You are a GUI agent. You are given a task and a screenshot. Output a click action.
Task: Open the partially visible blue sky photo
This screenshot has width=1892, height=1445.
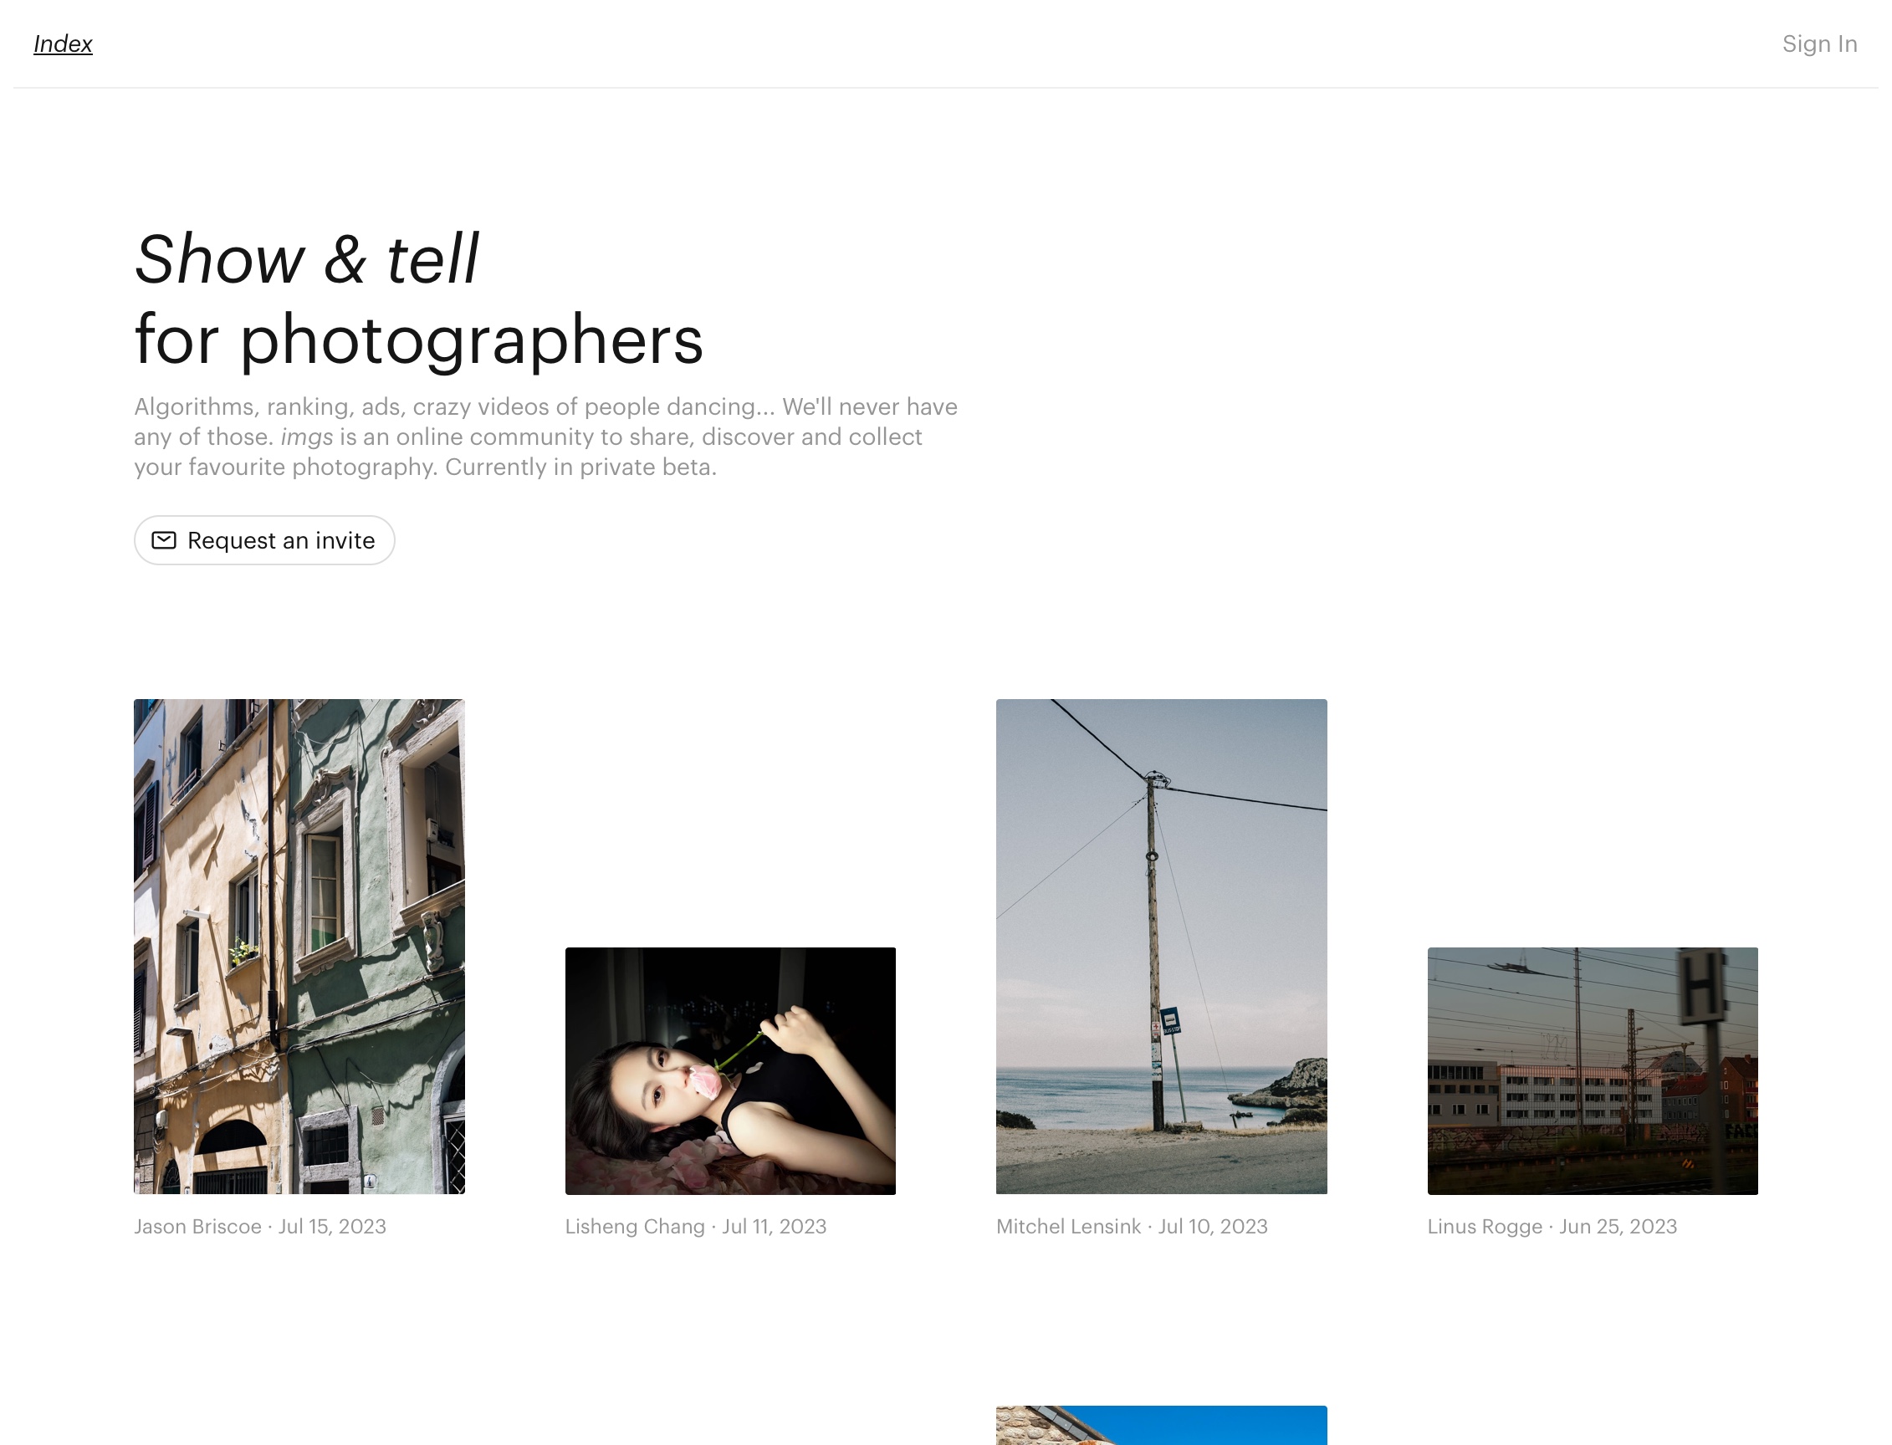[x=1161, y=1425]
